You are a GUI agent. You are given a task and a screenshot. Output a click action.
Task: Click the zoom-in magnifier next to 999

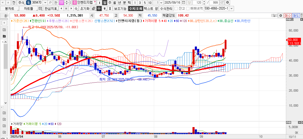[x=222, y=3]
